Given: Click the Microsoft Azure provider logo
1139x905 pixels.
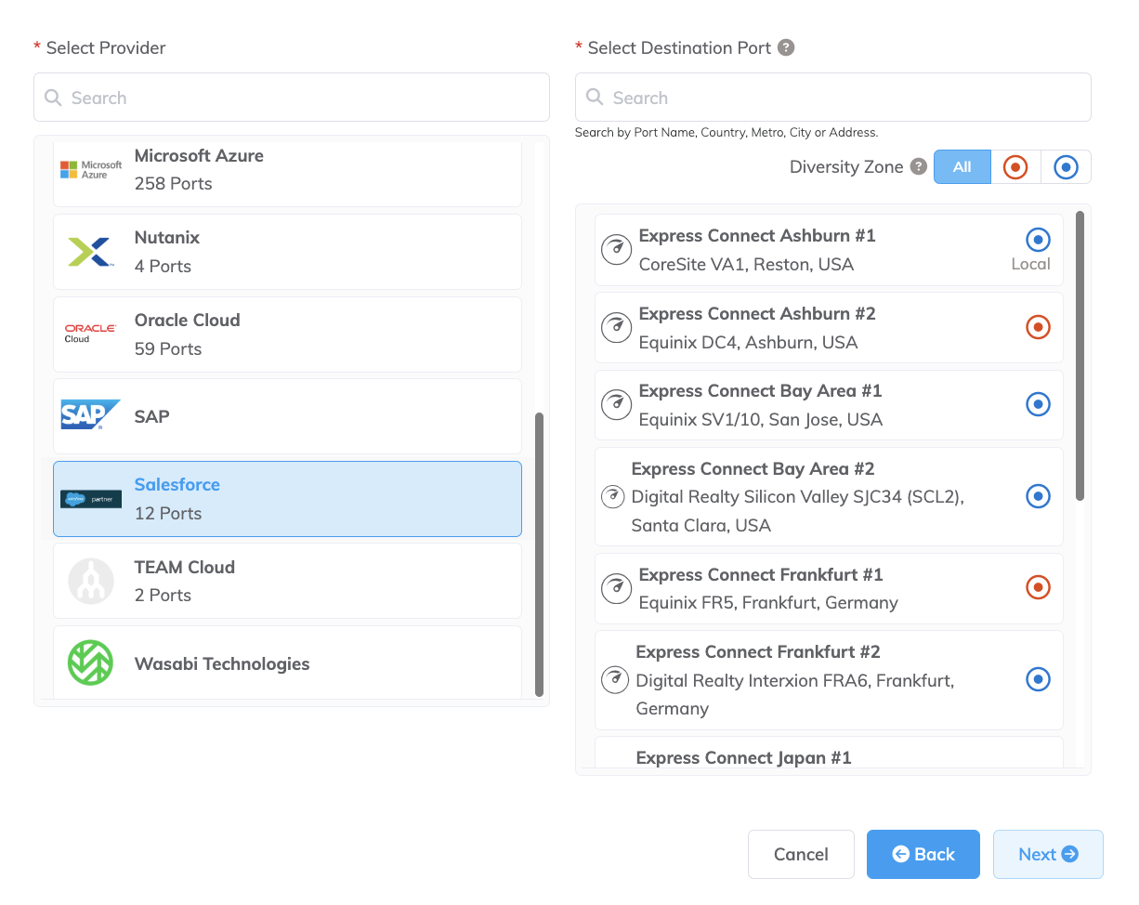Looking at the screenshot, I should pos(90,167).
